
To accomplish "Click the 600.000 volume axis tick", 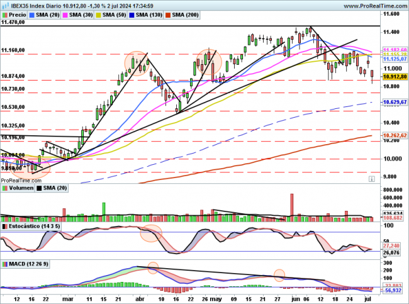I will coord(393,198).
